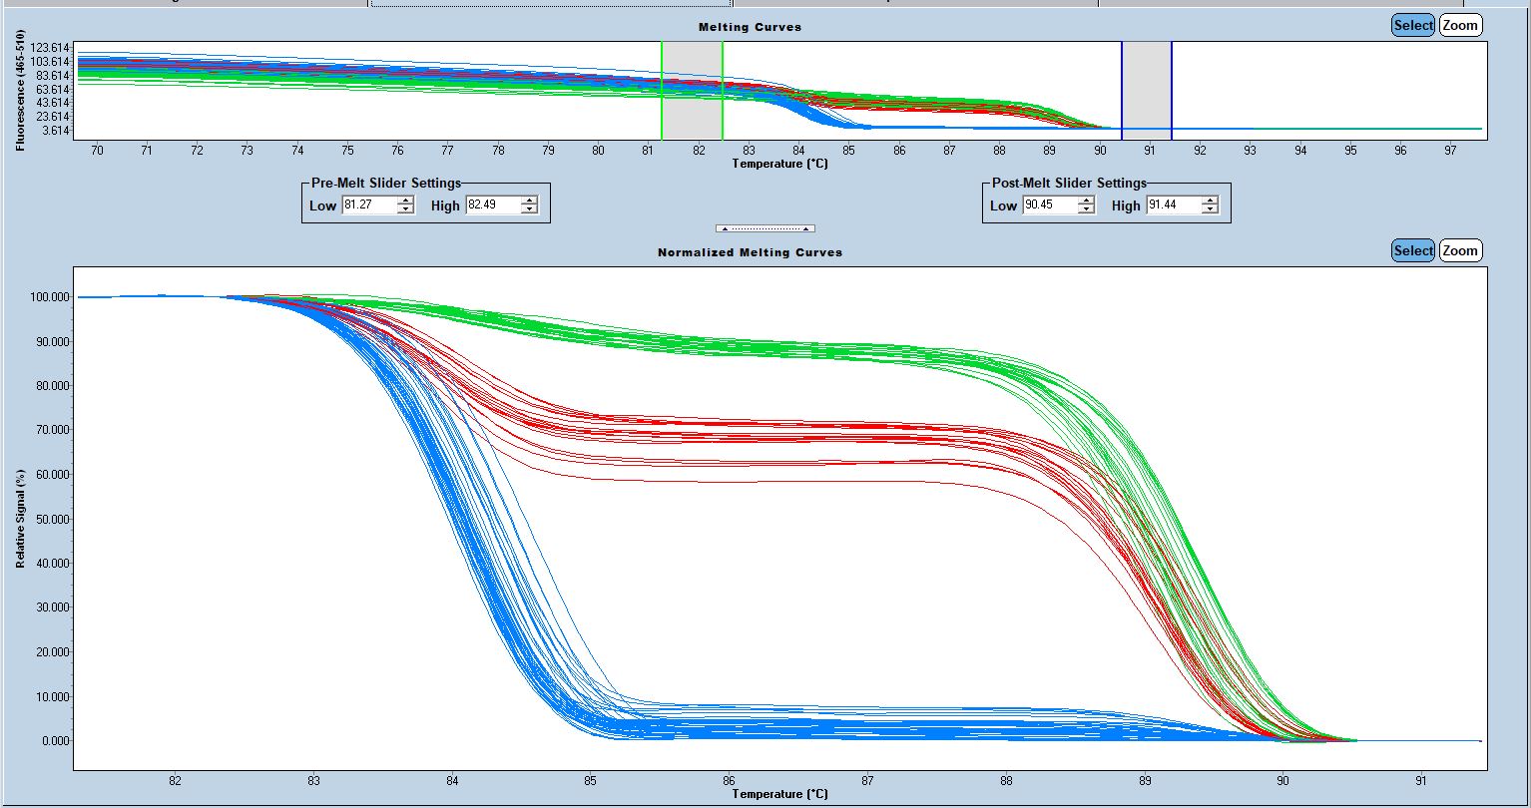Increase the Pre-Melt High value with up arrow
The height and width of the screenshot is (808, 1531).
(529, 201)
